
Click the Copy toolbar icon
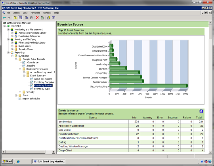[27, 18]
